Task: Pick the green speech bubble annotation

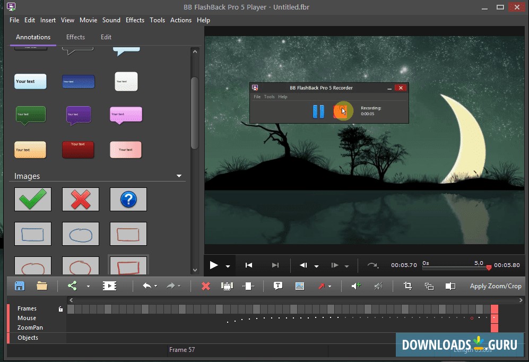Action: pyautogui.click(x=31, y=115)
